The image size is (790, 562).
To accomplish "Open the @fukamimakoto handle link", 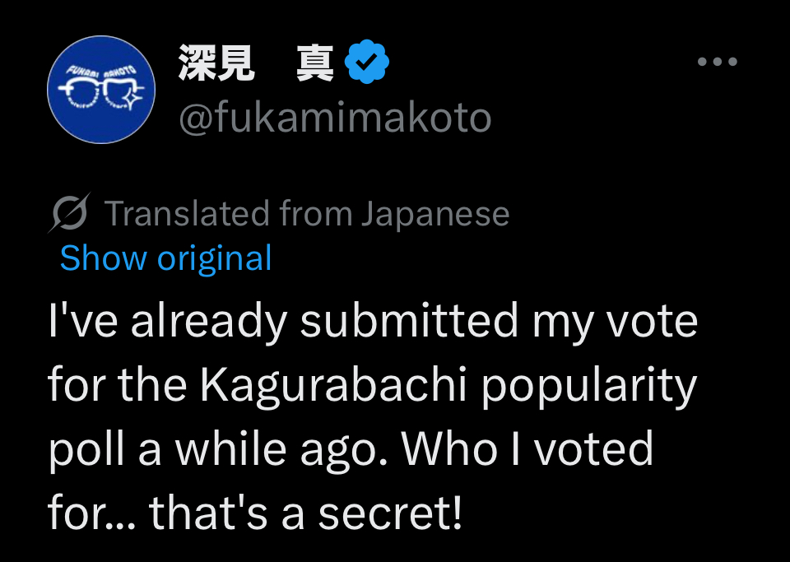I will tap(335, 118).
